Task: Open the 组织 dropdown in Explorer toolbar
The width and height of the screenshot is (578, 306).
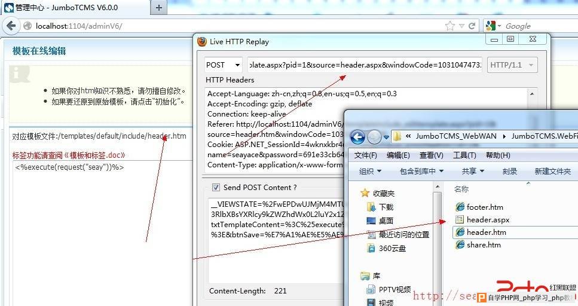Action: tap(370, 171)
